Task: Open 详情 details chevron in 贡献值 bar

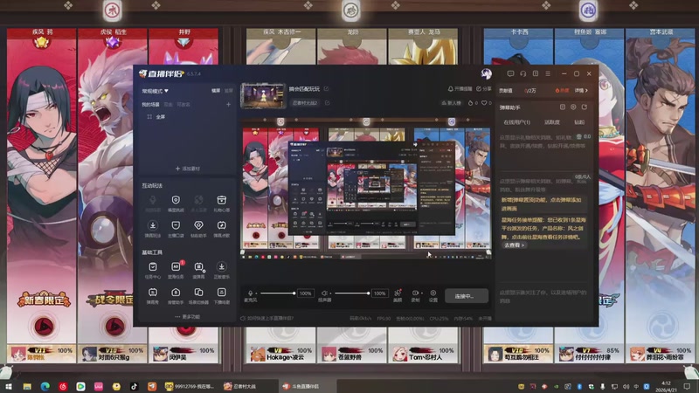Action: 581,91
